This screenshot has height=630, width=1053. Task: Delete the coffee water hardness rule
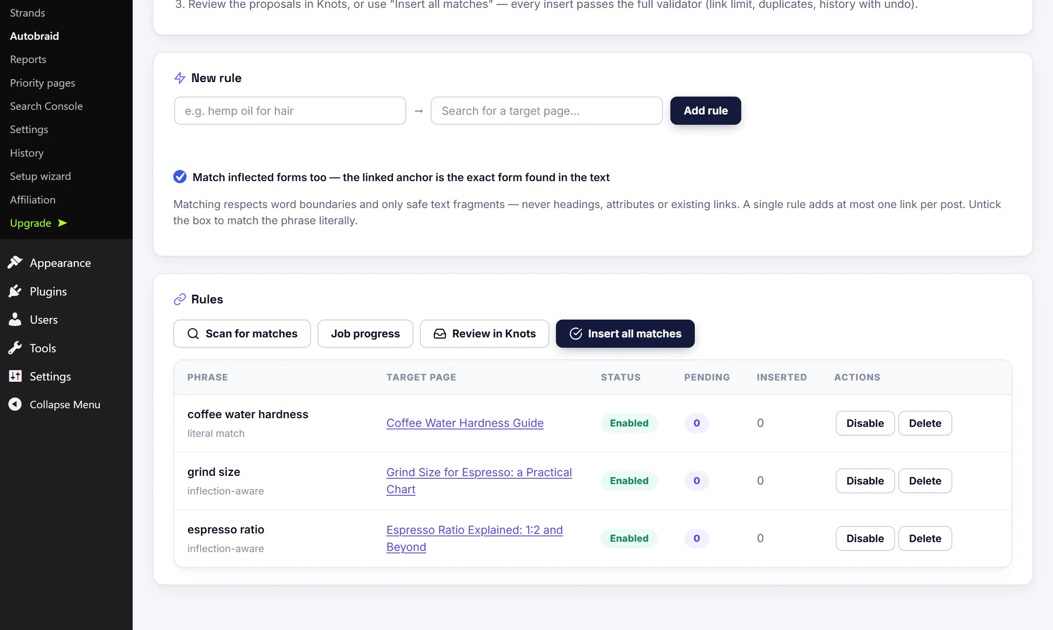tap(925, 423)
